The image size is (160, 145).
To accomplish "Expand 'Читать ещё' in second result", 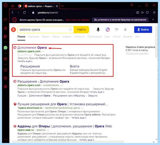I will coord(97,92).
